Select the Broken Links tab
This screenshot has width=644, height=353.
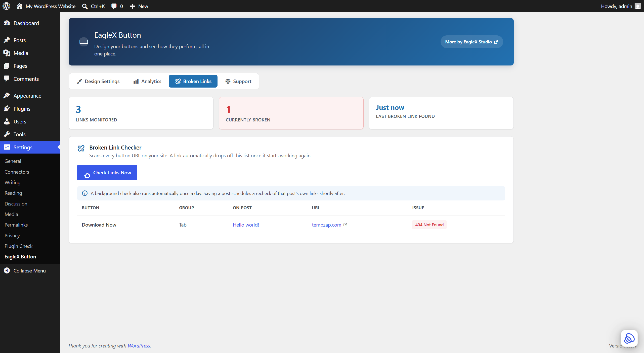(193, 81)
